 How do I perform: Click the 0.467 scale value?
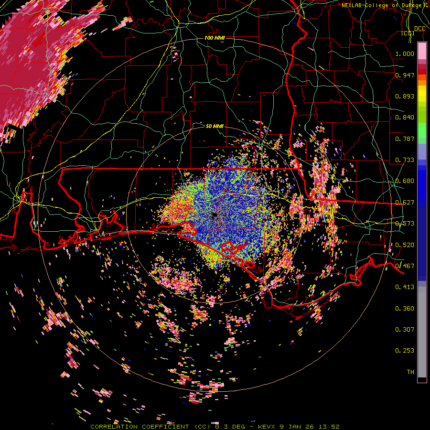point(405,266)
